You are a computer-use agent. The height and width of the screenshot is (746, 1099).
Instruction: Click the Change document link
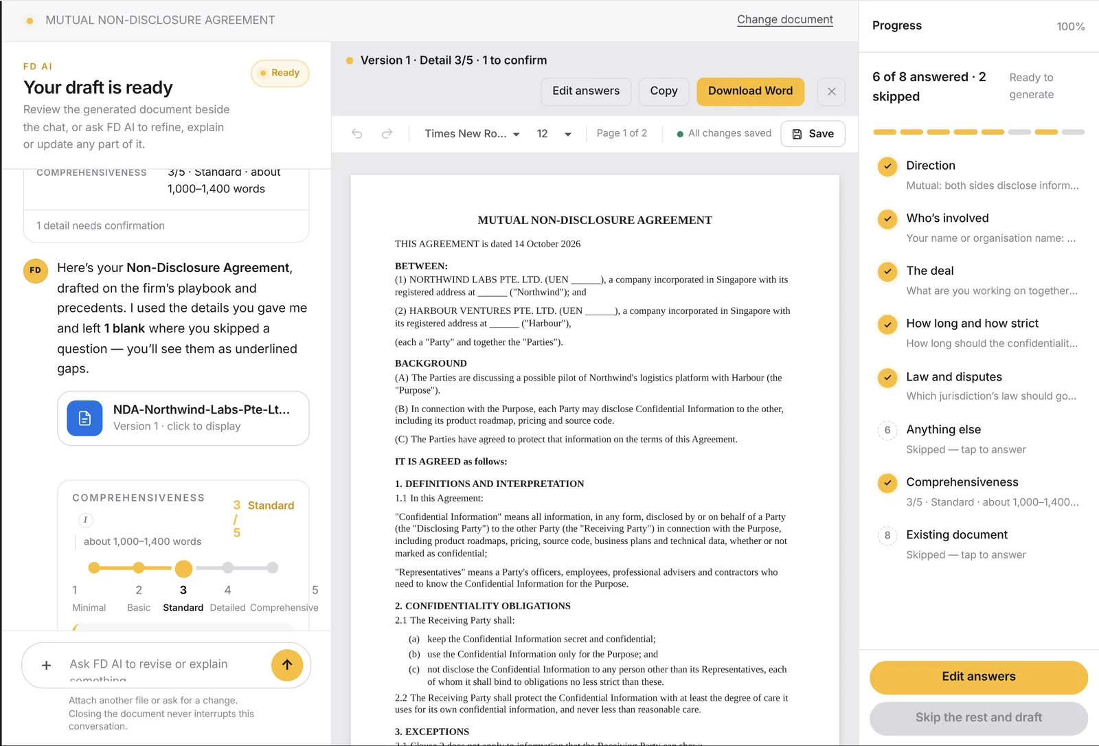point(785,20)
